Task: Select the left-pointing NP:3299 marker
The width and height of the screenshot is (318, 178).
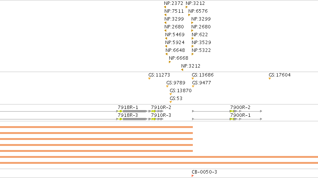Action: click(x=165, y=23)
